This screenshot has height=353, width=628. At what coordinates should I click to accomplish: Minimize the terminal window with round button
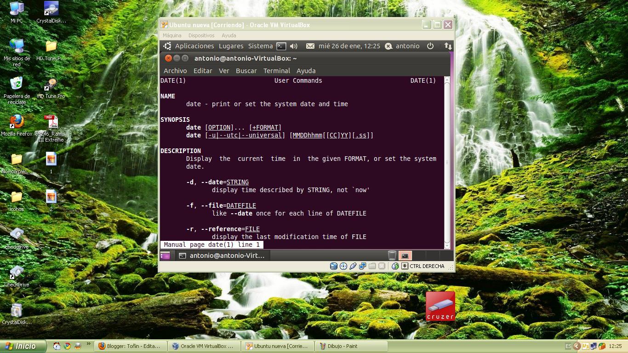pyautogui.click(x=177, y=58)
